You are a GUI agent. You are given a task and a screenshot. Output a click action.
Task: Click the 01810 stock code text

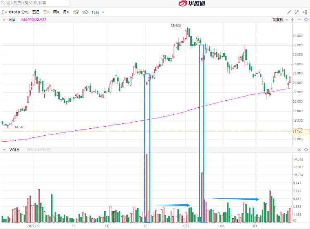(x=14, y=12)
